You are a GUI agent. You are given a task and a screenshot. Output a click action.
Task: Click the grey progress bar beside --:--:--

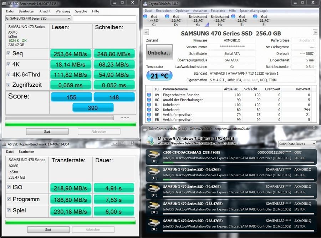coord(59,118)
